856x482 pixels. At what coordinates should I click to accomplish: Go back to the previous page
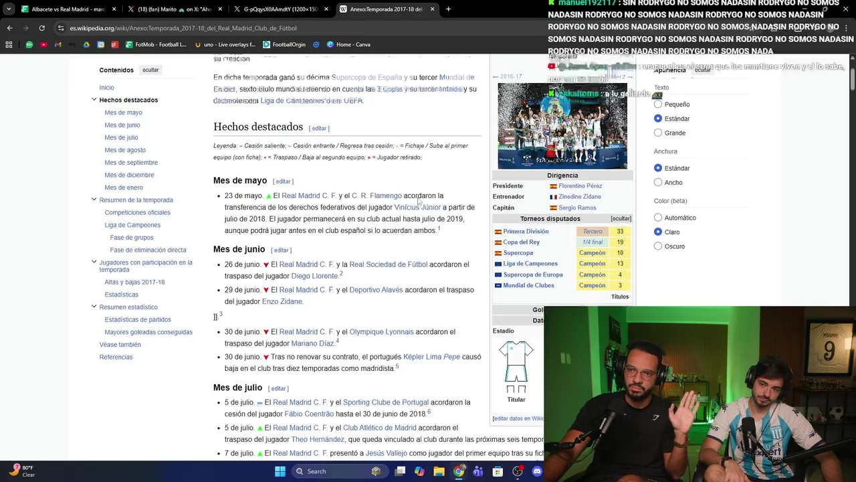point(9,28)
